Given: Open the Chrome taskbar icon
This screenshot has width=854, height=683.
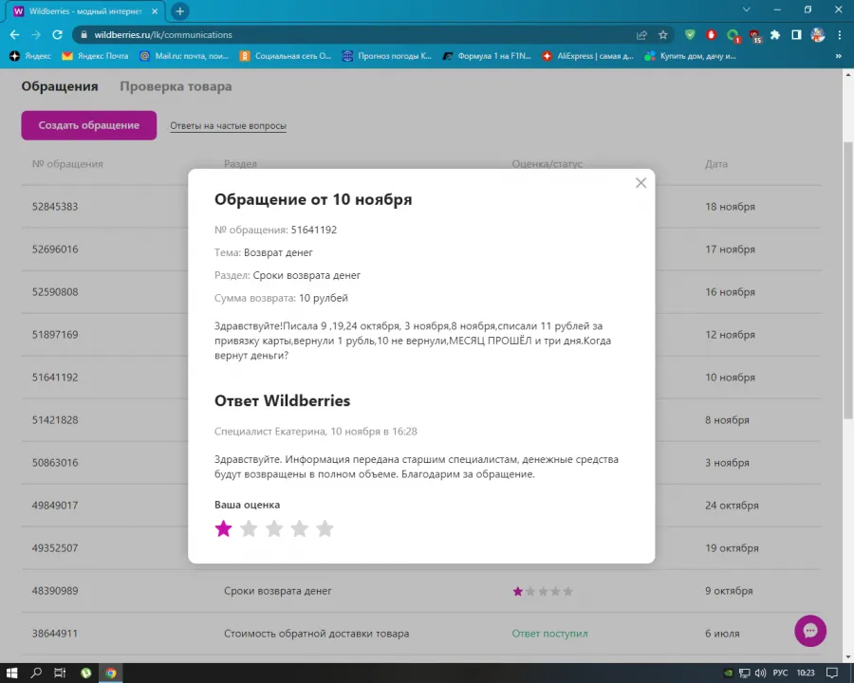Looking at the screenshot, I should click(x=111, y=673).
